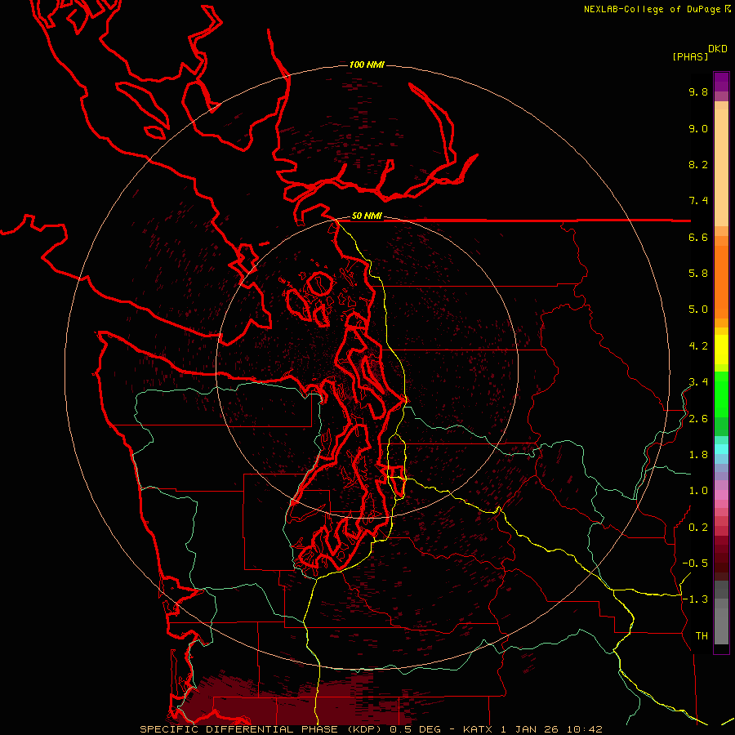This screenshot has width=735, height=735.
Task: Select the 9.8 legend value
Action: 698,92
